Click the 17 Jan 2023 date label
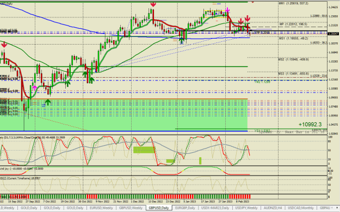Image resolution: width=340 pixels, height=212 pixels. click(x=208, y=201)
